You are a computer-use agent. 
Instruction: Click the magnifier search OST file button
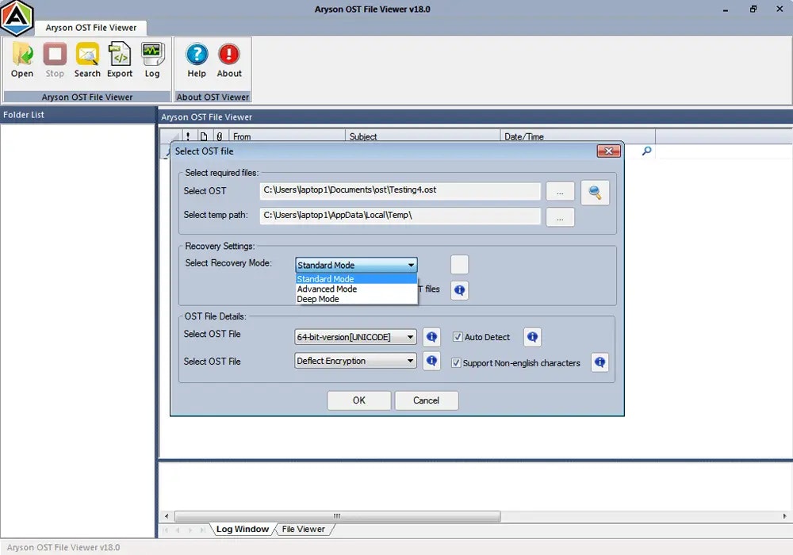pyautogui.click(x=595, y=192)
